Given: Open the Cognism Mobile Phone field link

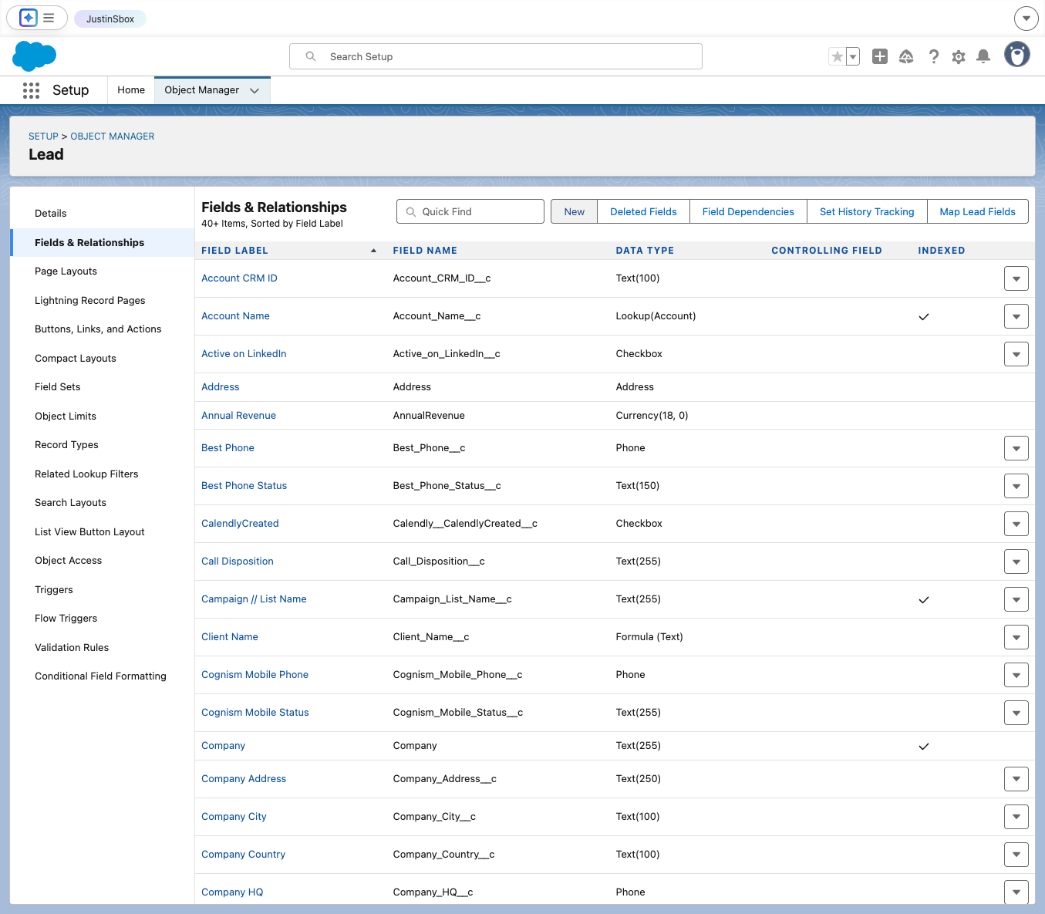Looking at the screenshot, I should (255, 675).
